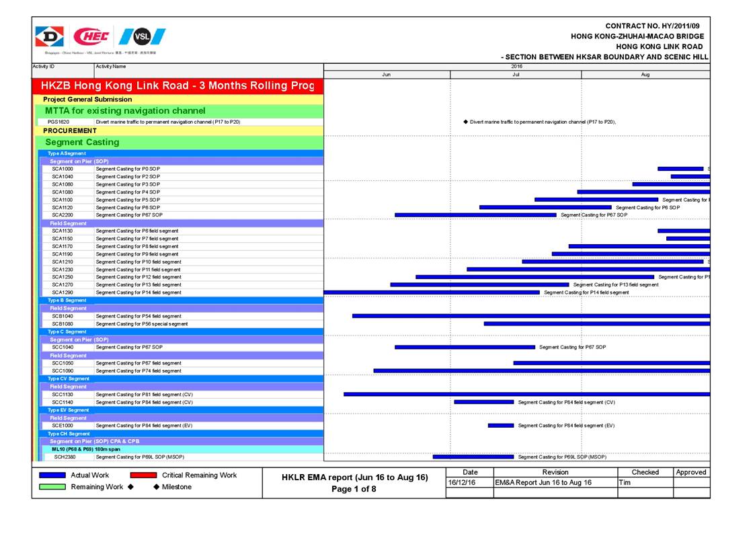The height and width of the screenshot is (534, 755).
Task: Select the green Segment Casting group band
Action: 180,143
